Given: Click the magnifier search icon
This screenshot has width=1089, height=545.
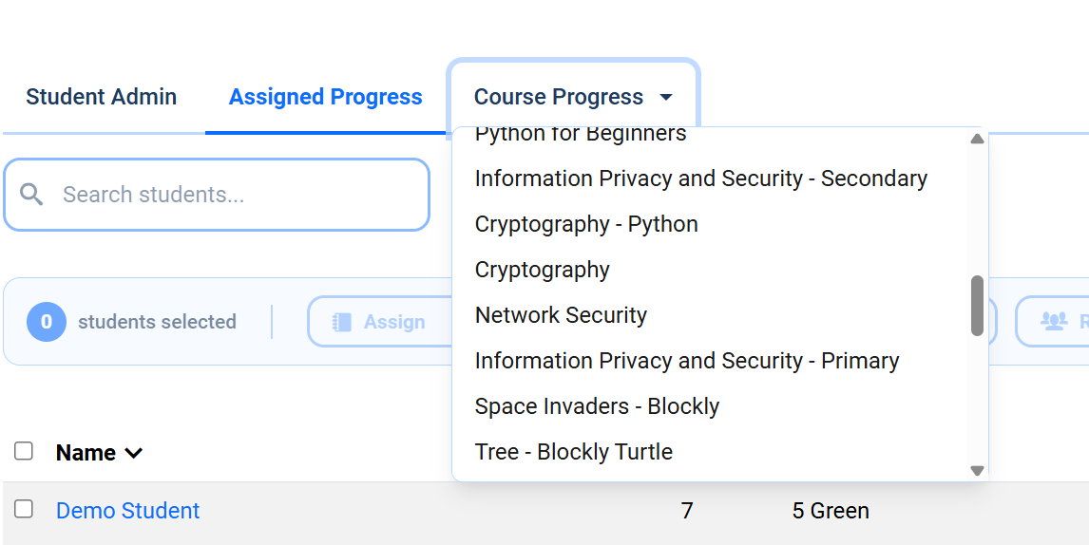Looking at the screenshot, I should pos(32,195).
